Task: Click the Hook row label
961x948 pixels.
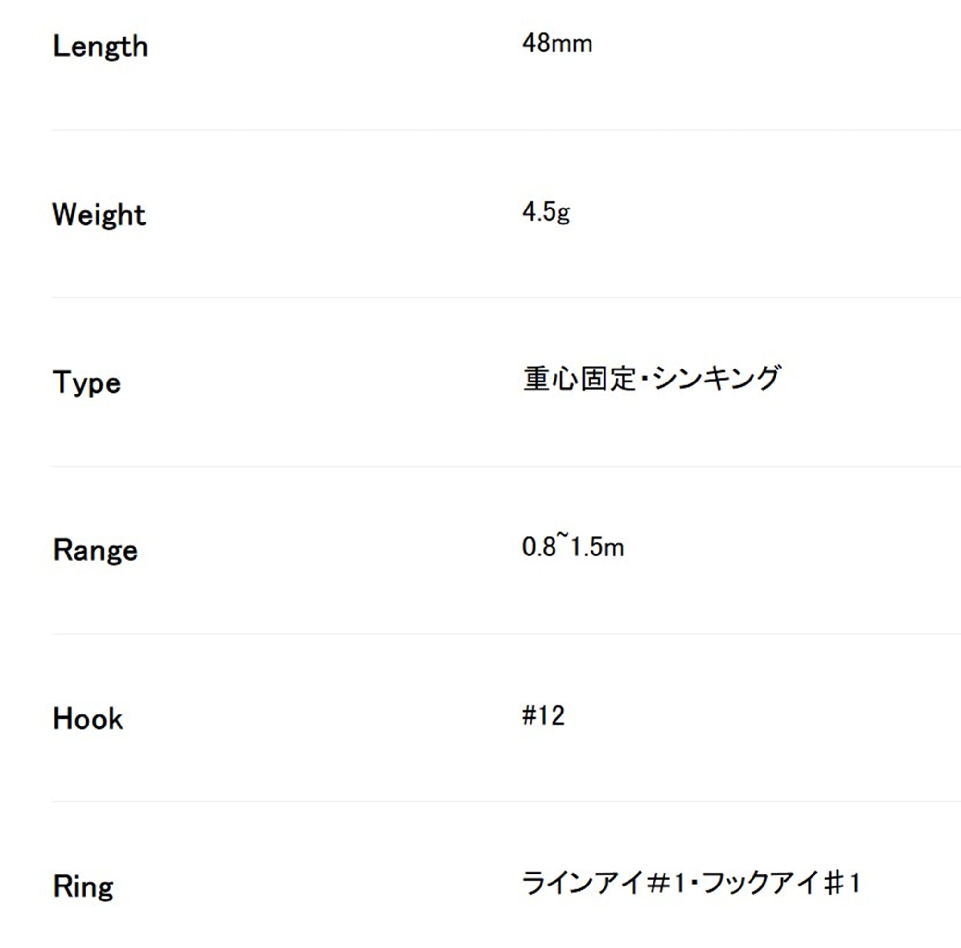Action: pyautogui.click(x=87, y=719)
